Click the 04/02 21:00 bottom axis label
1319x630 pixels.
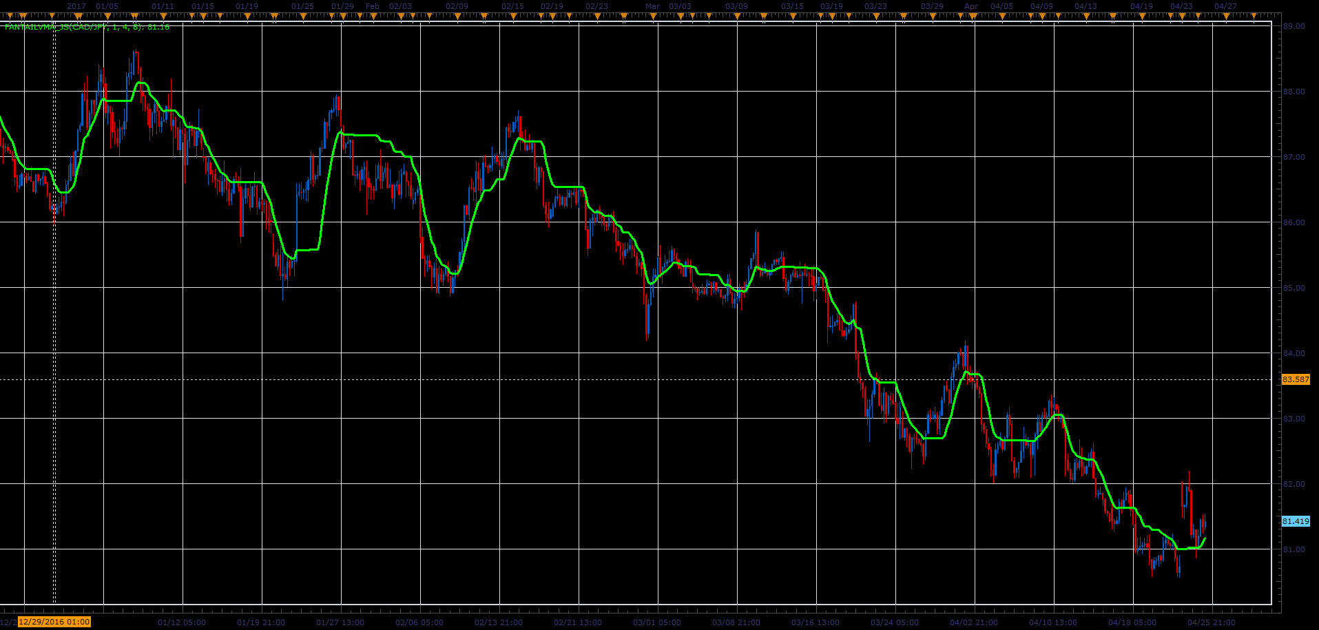click(x=974, y=622)
